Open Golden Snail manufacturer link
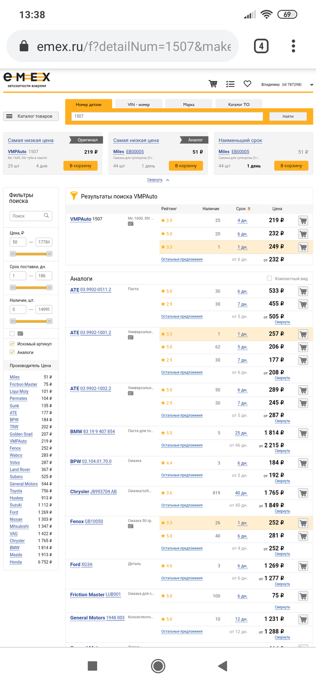 21,434
